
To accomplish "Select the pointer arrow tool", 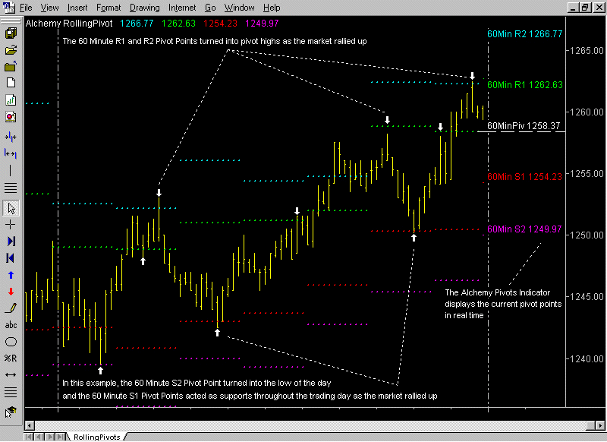I will 11,208.
